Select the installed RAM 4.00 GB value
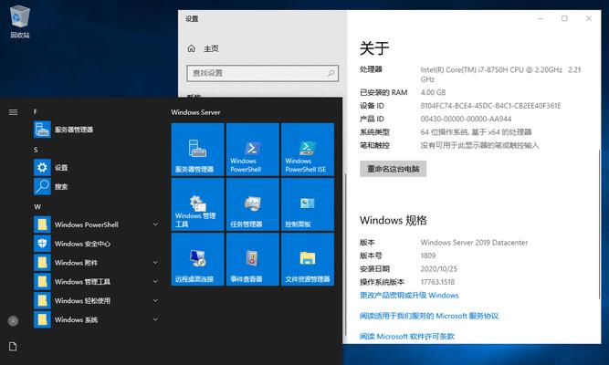Screen dimensions: 609x365 (x=433, y=92)
